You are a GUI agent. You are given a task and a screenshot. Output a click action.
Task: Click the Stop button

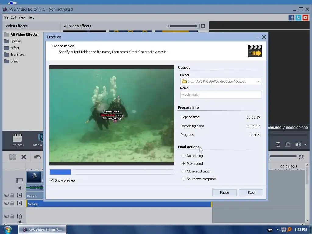(251, 193)
